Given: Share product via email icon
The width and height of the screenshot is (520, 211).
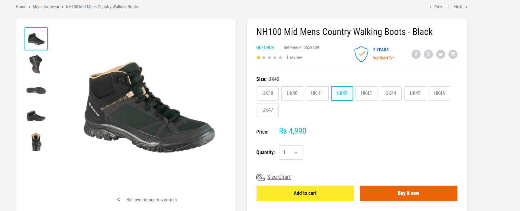Looking at the screenshot, I should pos(453,54).
